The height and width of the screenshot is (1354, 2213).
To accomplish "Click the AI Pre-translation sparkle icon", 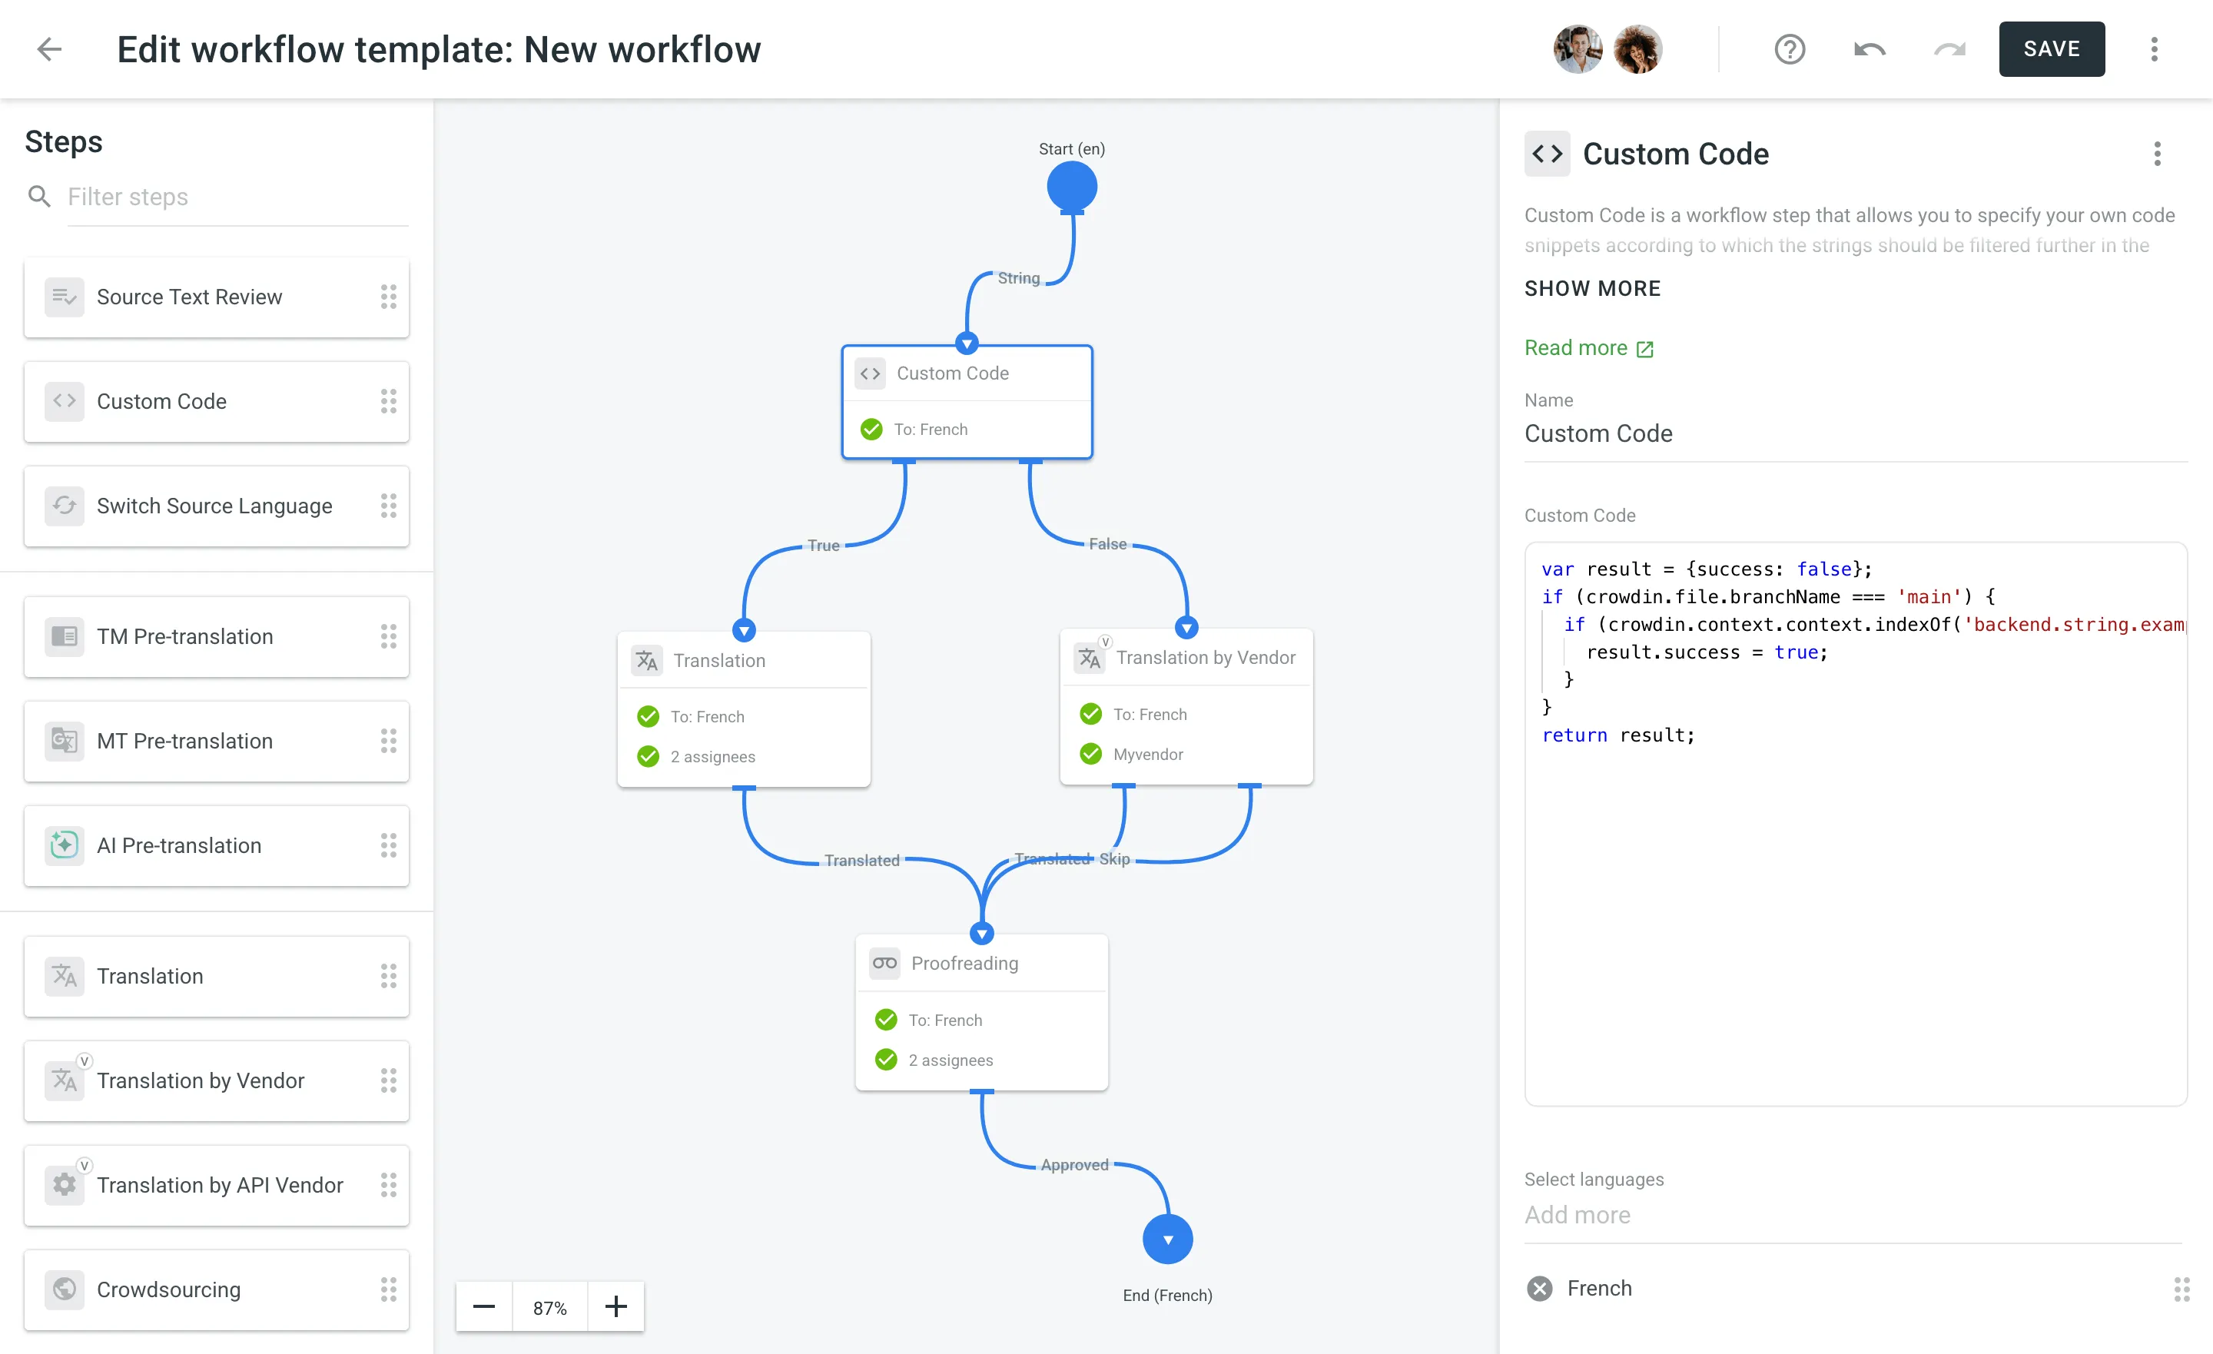I will (x=63, y=845).
